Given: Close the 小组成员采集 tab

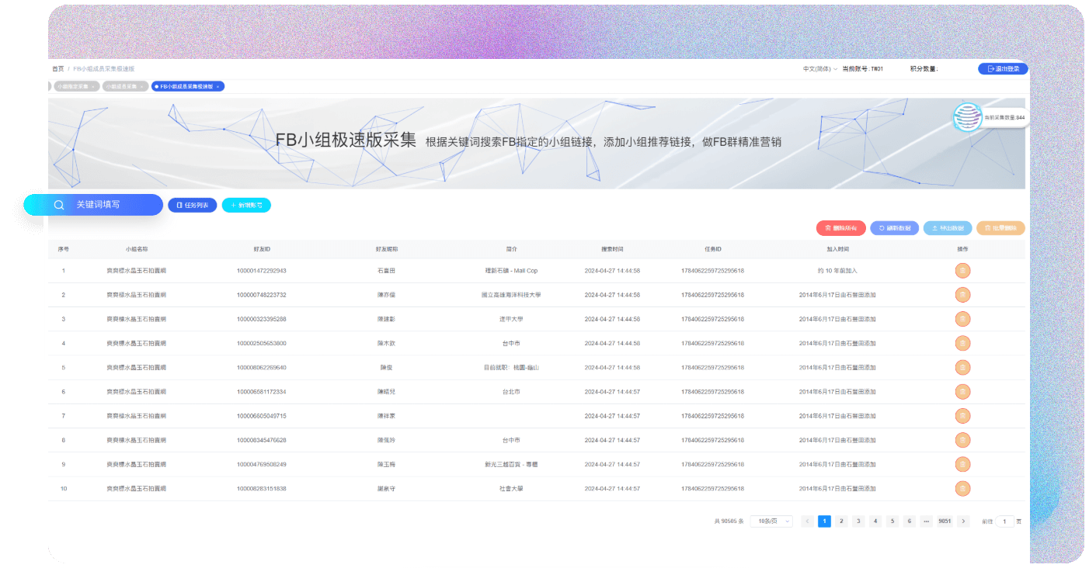Looking at the screenshot, I should pyautogui.click(x=142, y=86).
